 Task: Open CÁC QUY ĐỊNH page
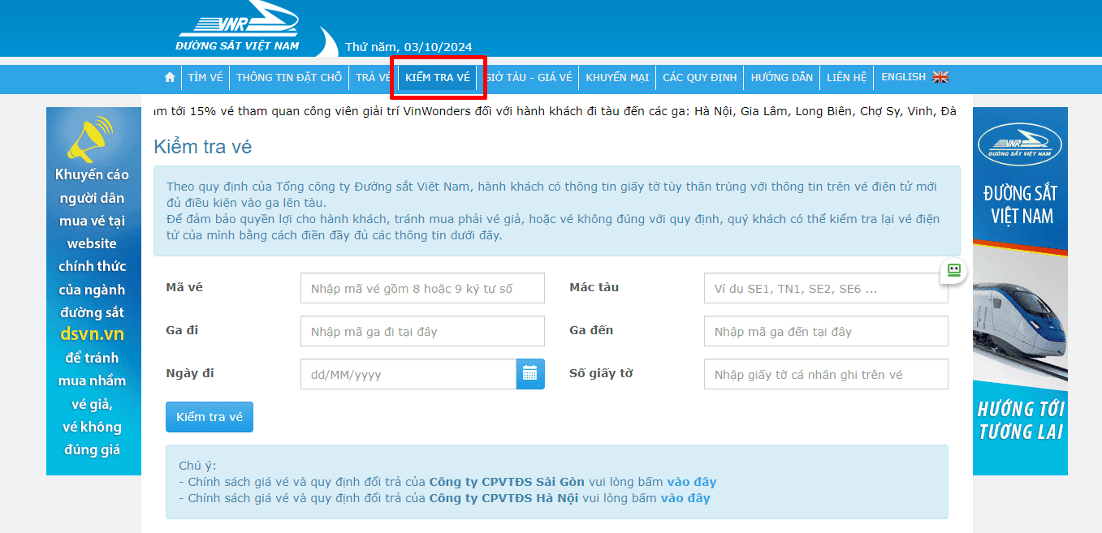coord(699,78)
